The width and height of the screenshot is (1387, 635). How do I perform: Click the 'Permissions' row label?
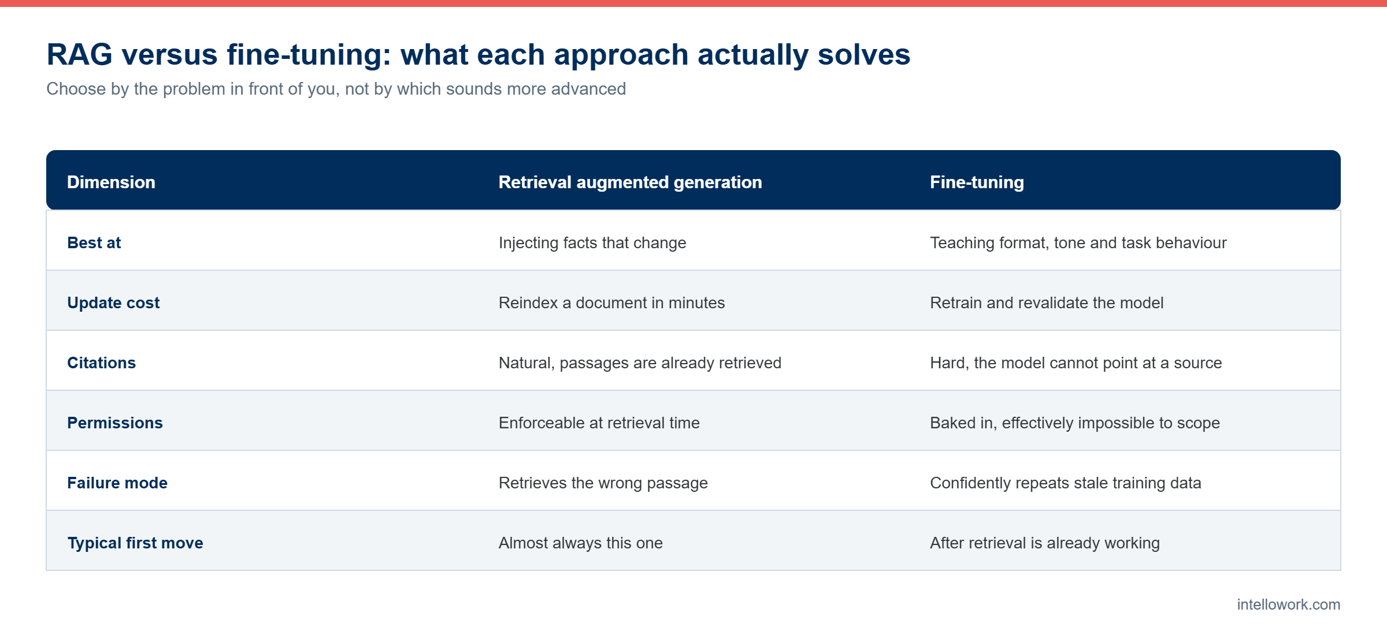[115, 423]
